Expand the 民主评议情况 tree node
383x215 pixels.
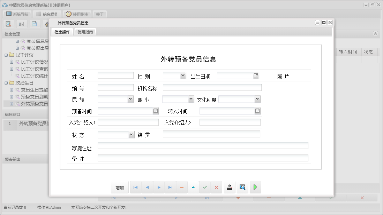(x=12, y=62)
